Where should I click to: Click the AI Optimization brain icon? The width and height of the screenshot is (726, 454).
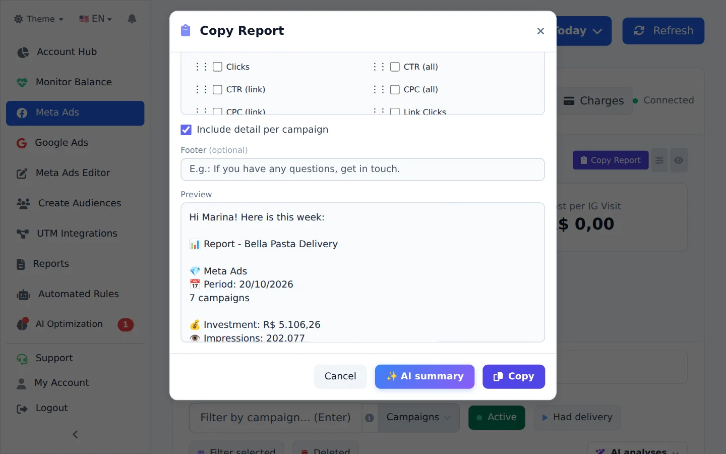(x=22, y=324)
